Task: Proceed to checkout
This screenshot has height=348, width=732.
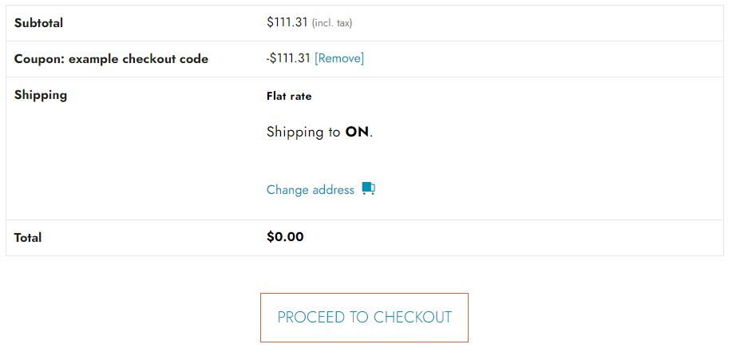Action: 364,317
